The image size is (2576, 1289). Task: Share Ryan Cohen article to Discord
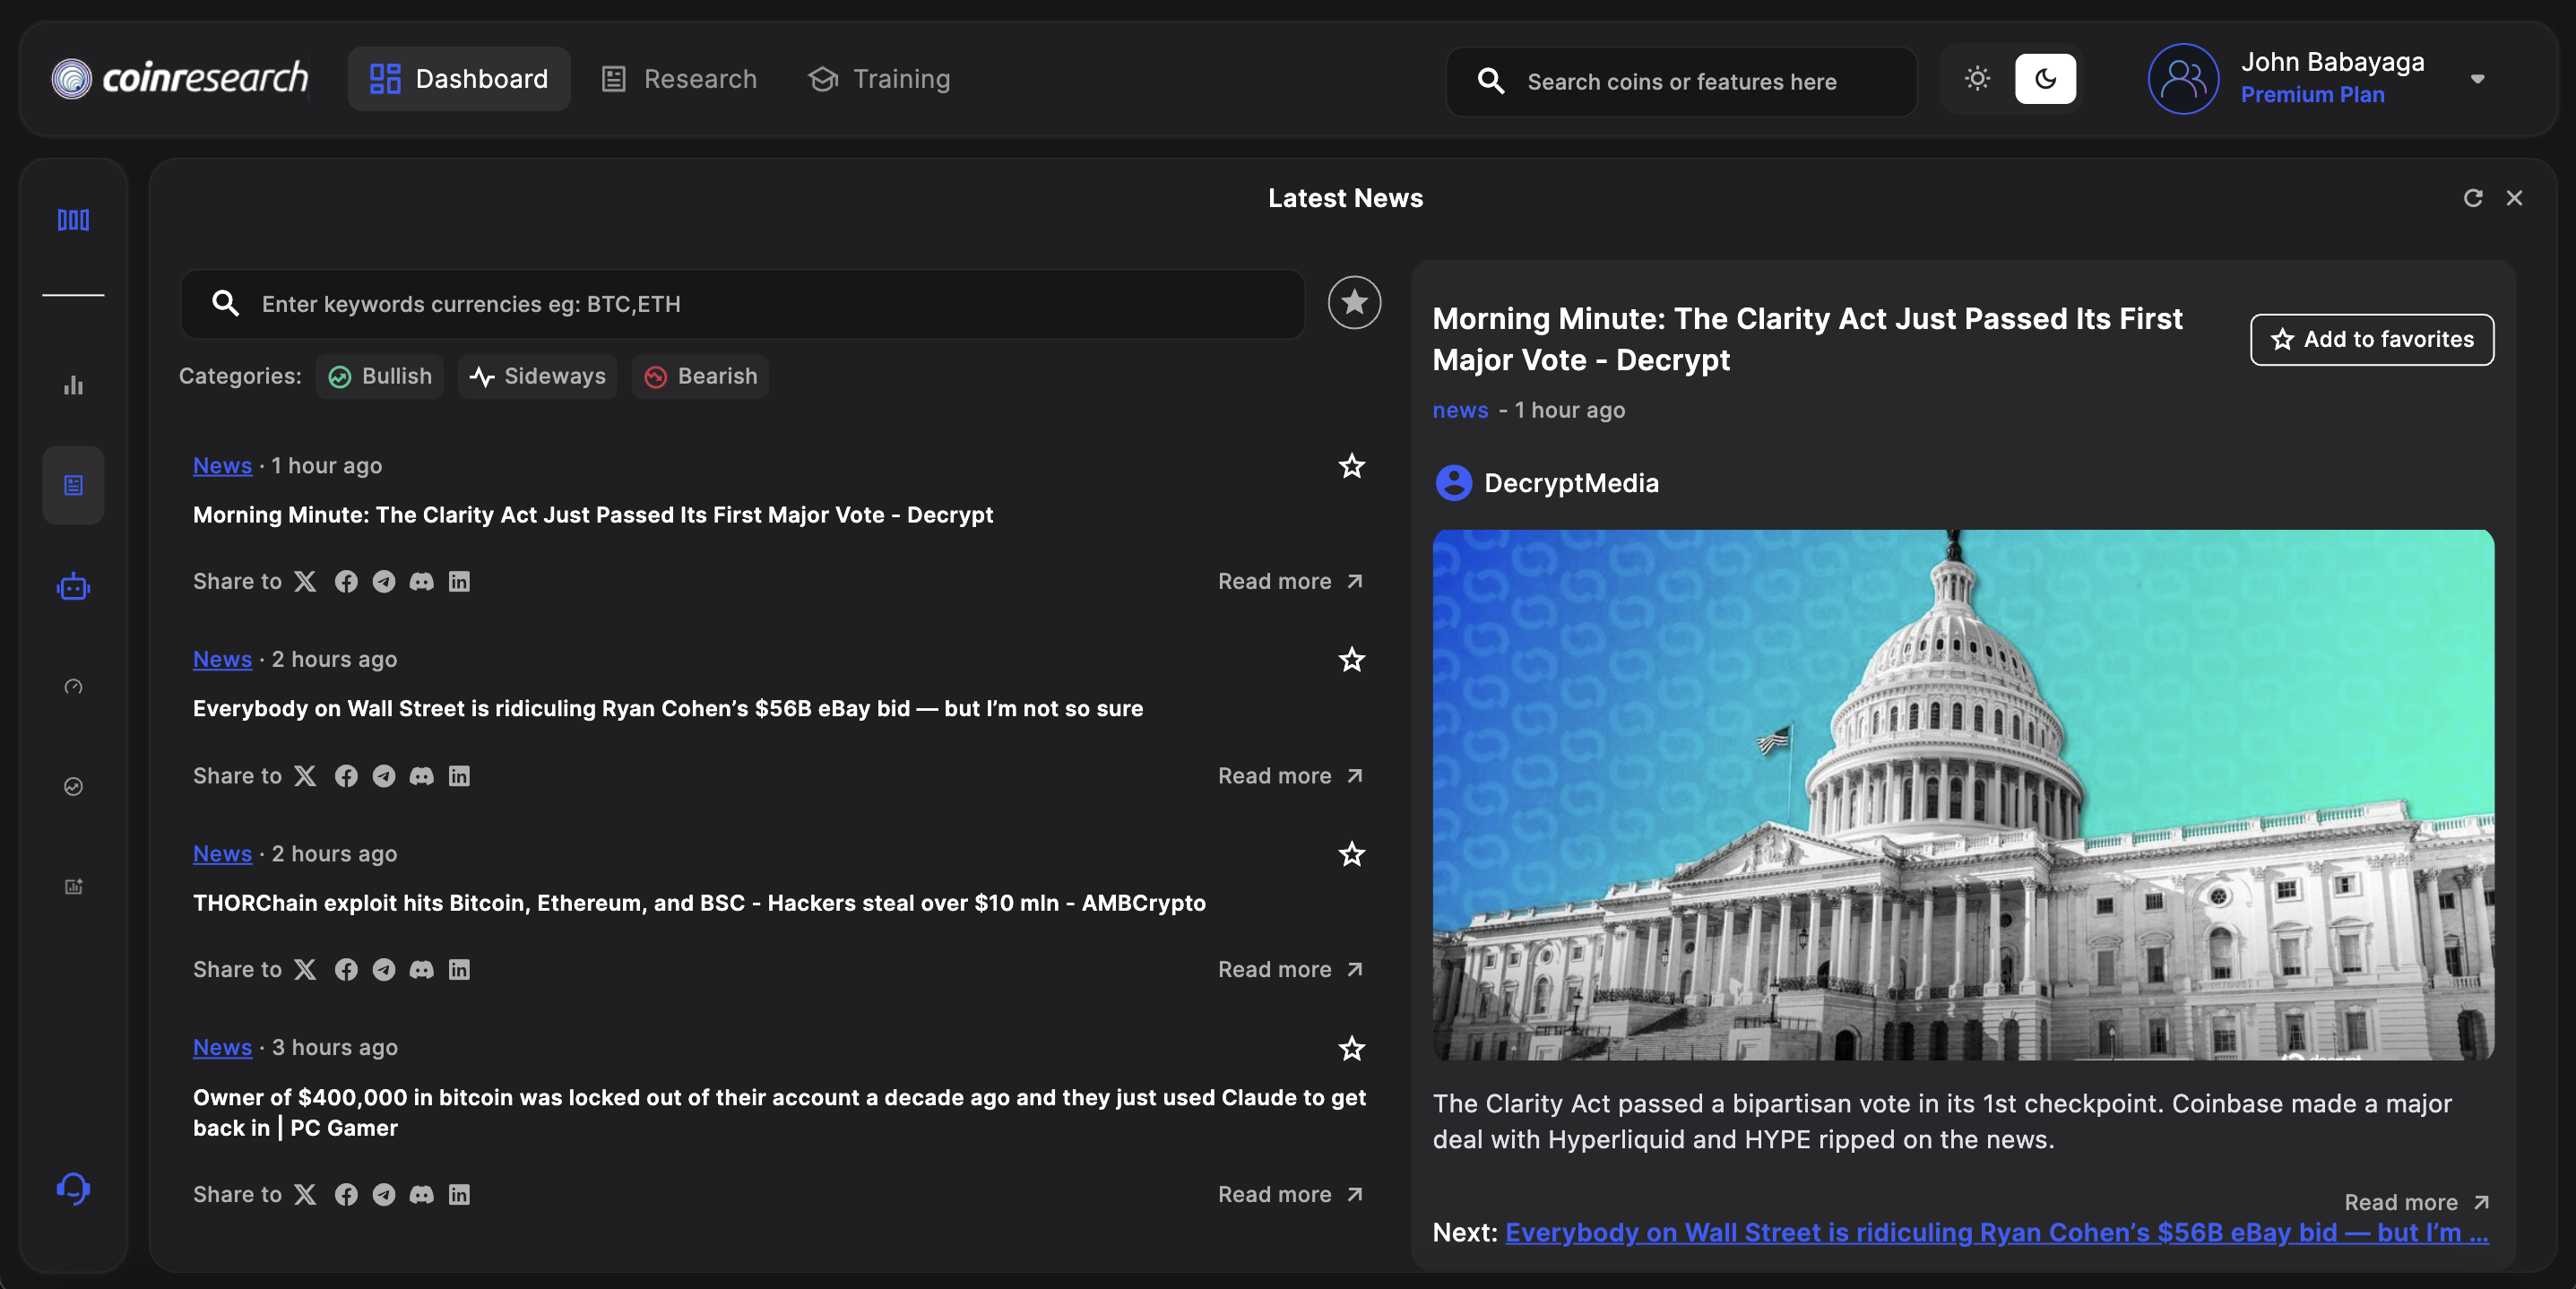[422, 775]
